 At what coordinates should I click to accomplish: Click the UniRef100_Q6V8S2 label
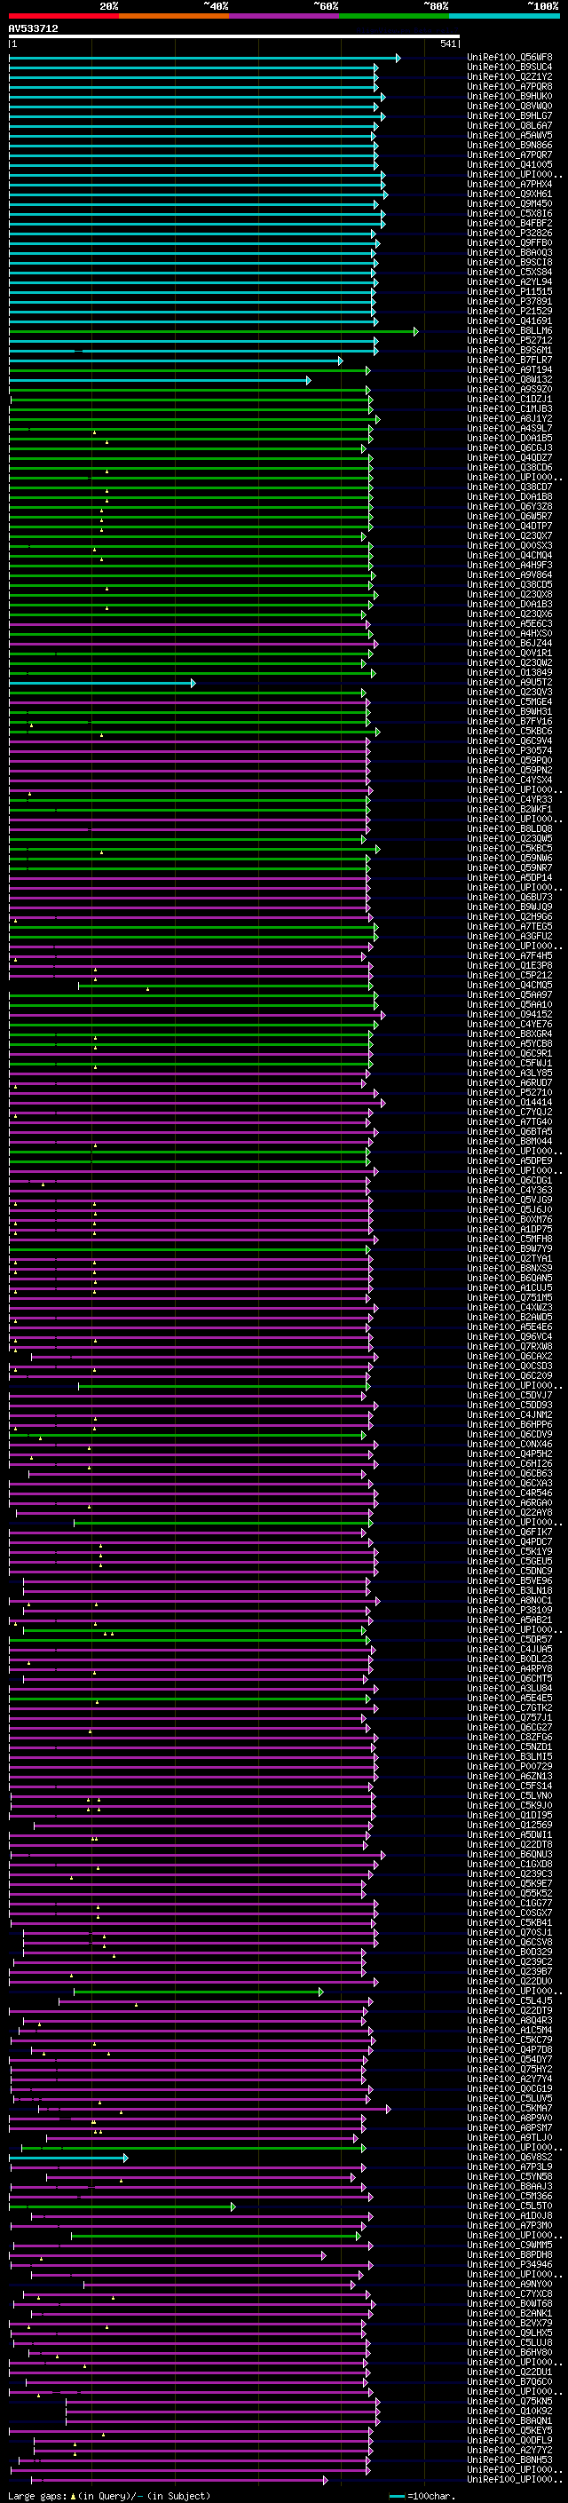pos(509,2157)
